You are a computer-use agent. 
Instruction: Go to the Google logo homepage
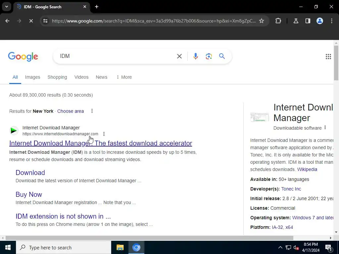23,57
